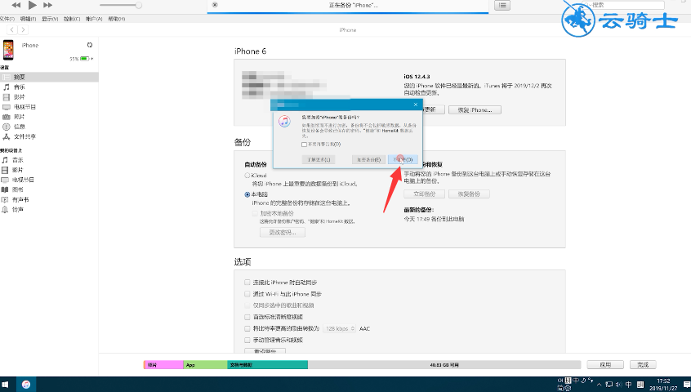This screenshot has width=691, height=392.
Task: Click the don't-encrypt (D) button in dialog
Action: [403, 159]
